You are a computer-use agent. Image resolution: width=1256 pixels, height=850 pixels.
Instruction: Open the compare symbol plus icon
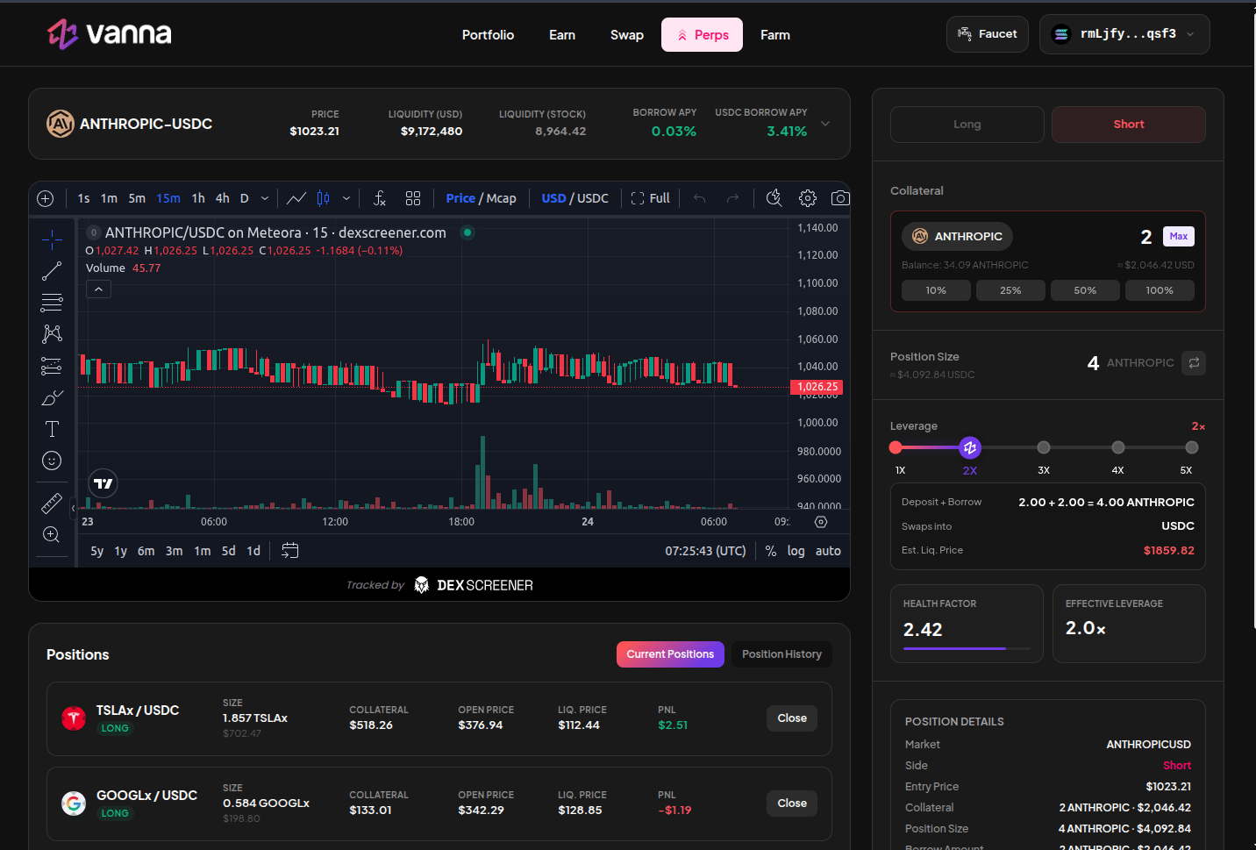(x=46, y=198)
